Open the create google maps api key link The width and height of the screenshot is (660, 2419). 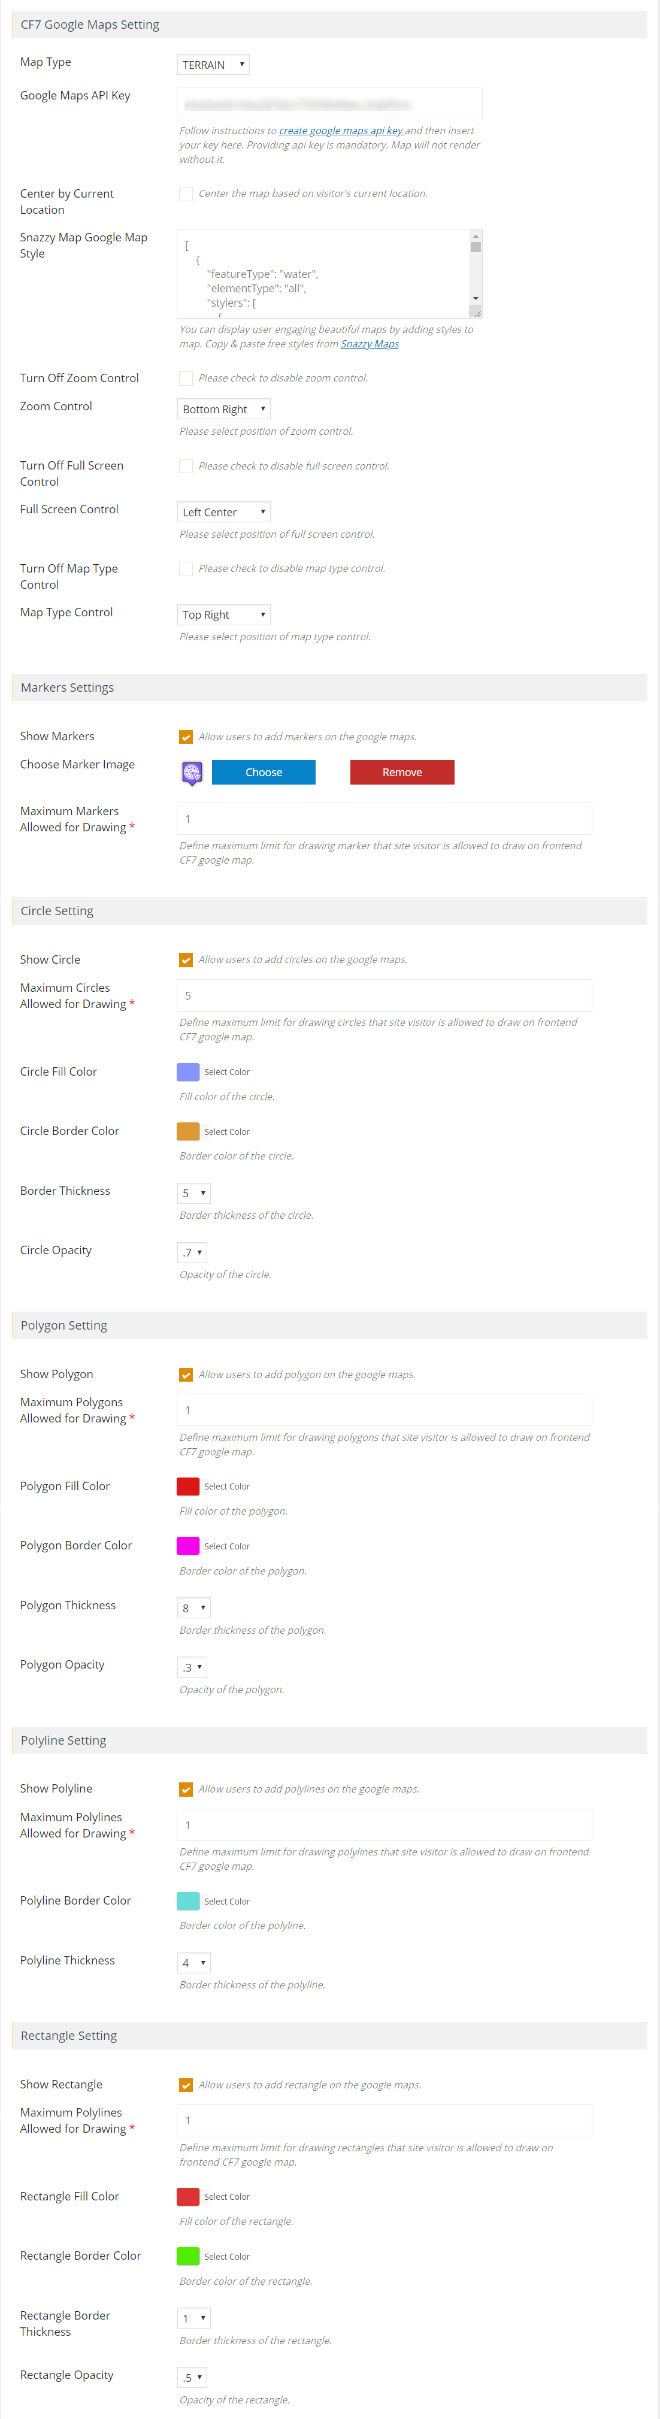coord(341,131)
